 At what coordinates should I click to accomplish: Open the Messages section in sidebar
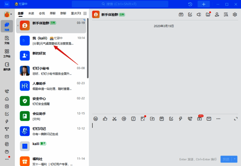click(7, 26)
